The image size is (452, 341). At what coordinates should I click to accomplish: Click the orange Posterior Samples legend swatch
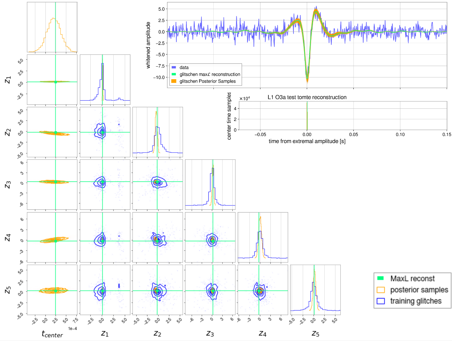pos(174,81)
